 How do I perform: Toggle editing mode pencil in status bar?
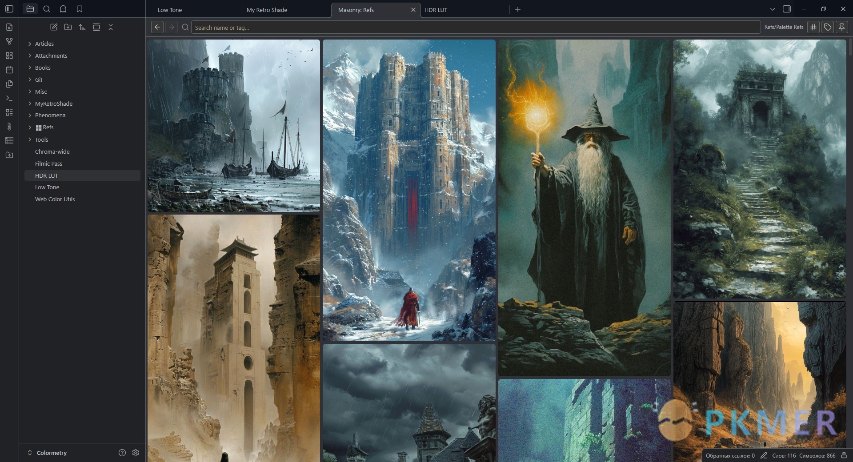pos(764,455)
